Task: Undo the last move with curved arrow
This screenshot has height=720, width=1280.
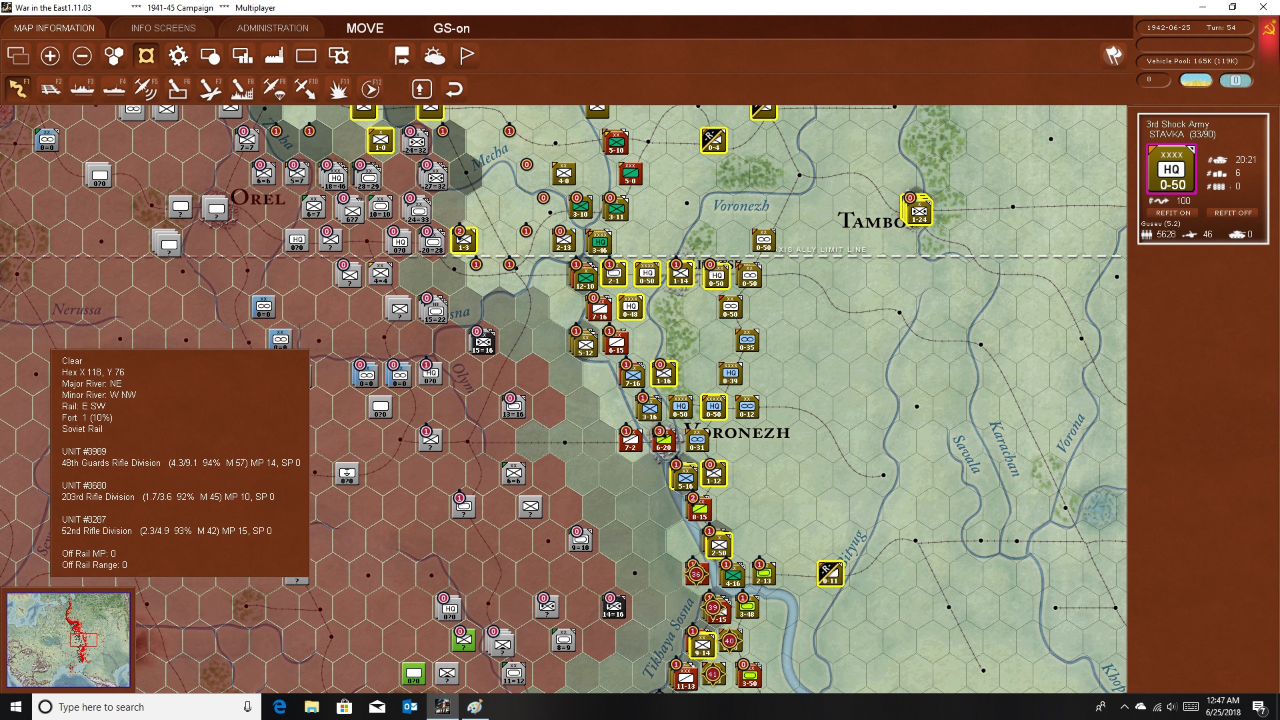Action: (x=454, y=89)
